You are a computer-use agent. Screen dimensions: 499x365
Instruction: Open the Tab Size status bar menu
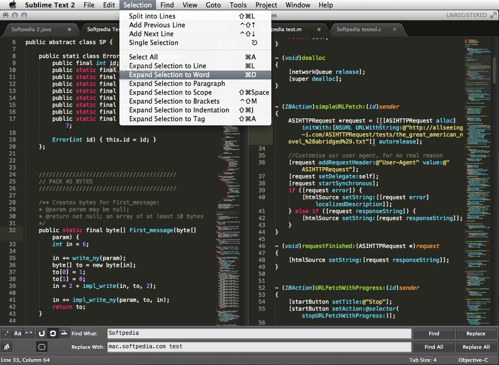422,360
